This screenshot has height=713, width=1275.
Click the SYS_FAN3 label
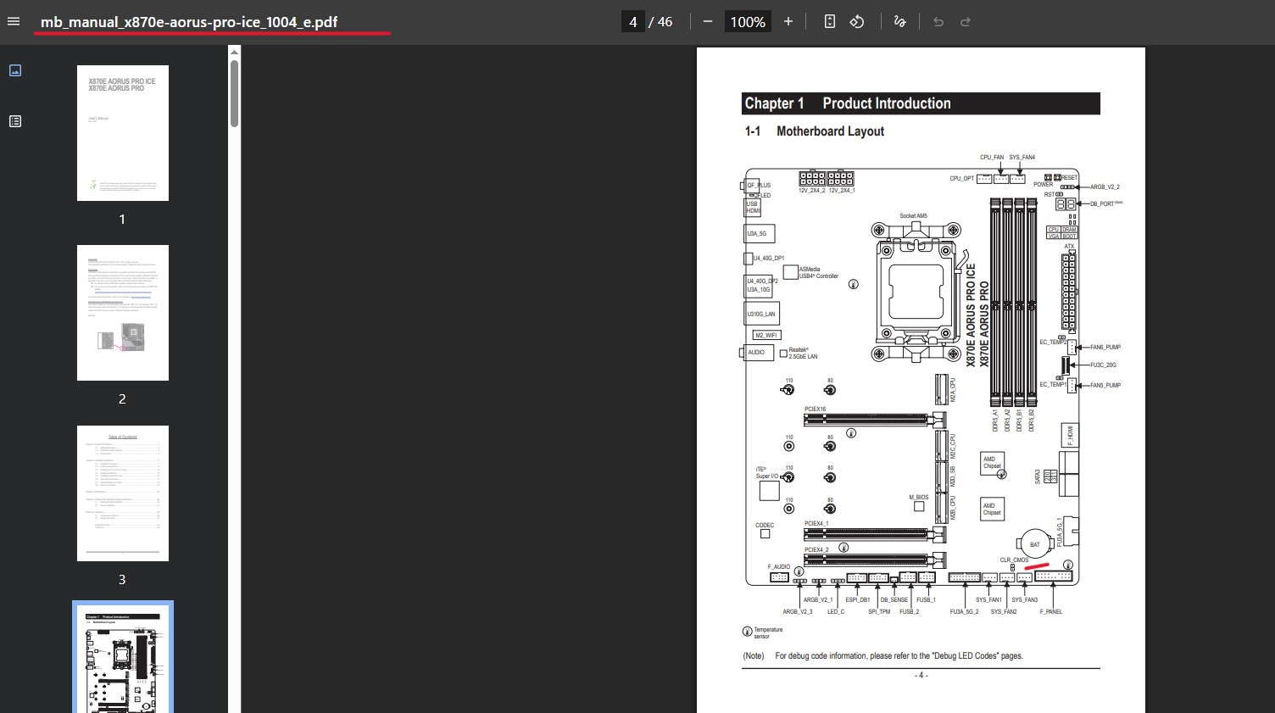click(x=1024, y=600)
